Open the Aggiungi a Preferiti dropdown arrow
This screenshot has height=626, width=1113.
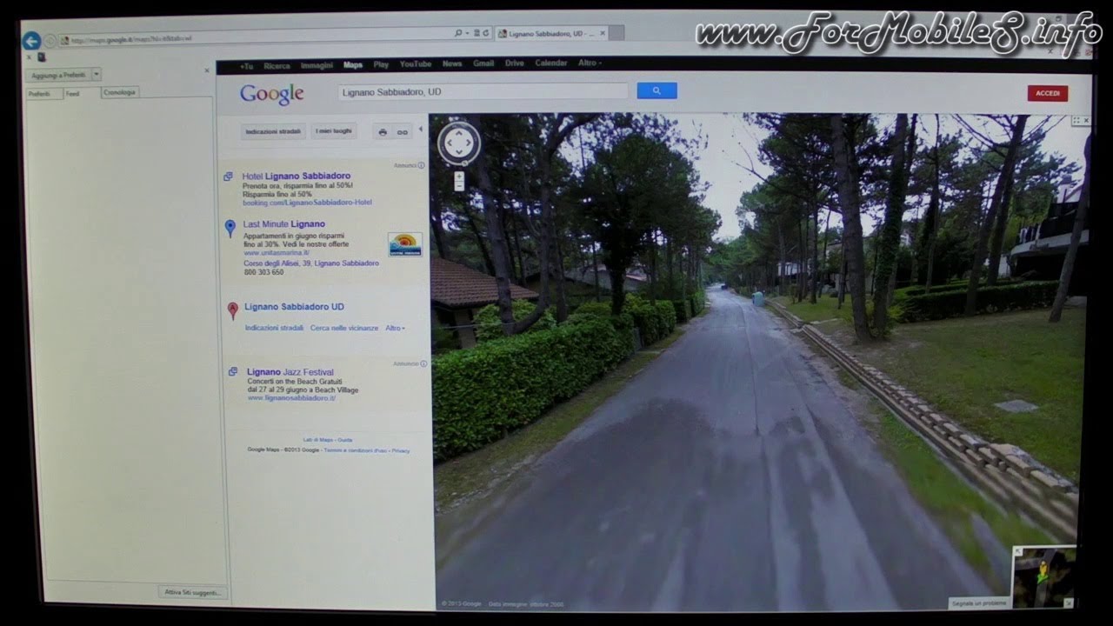click(x=97, y=75)
